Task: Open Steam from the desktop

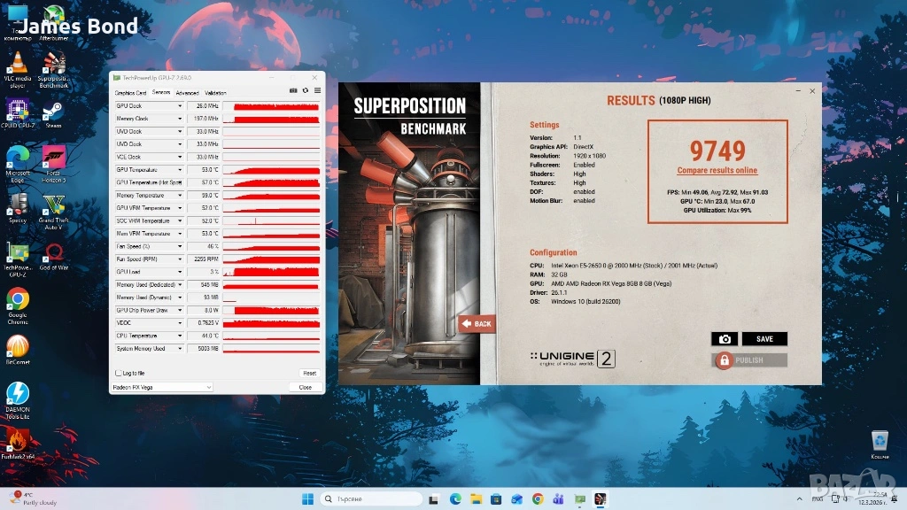Action: [x=52, y=112]
